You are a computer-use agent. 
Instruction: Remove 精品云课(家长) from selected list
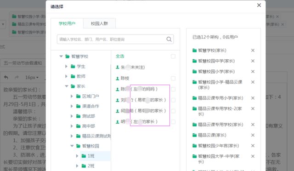253,135
